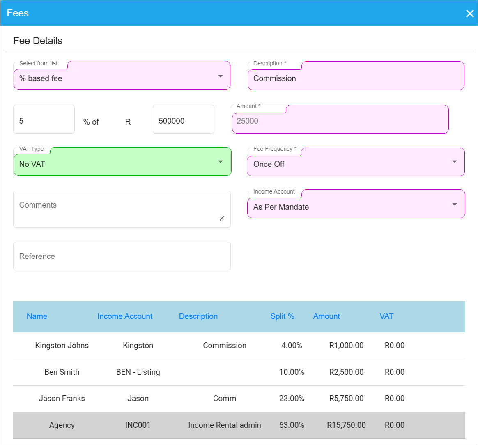The width and height of the screenshot is (478, 445).
Task: Sort table by Name column header
Action: tap(37, 316)
